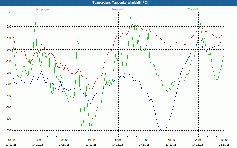Viewport: 237px width, 148px height.
Task: Click the red temperature minimum near 09:00
Action: [x=92, y=90]
